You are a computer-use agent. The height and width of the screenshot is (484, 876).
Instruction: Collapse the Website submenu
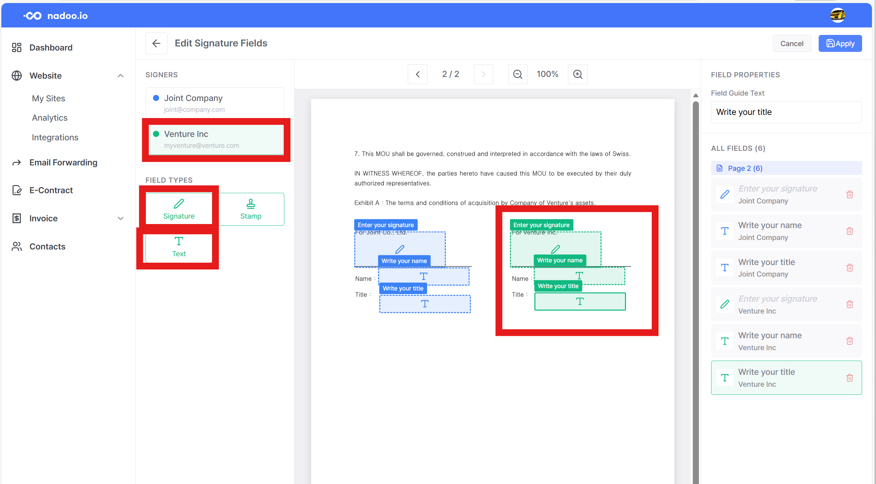pos(120,76)
